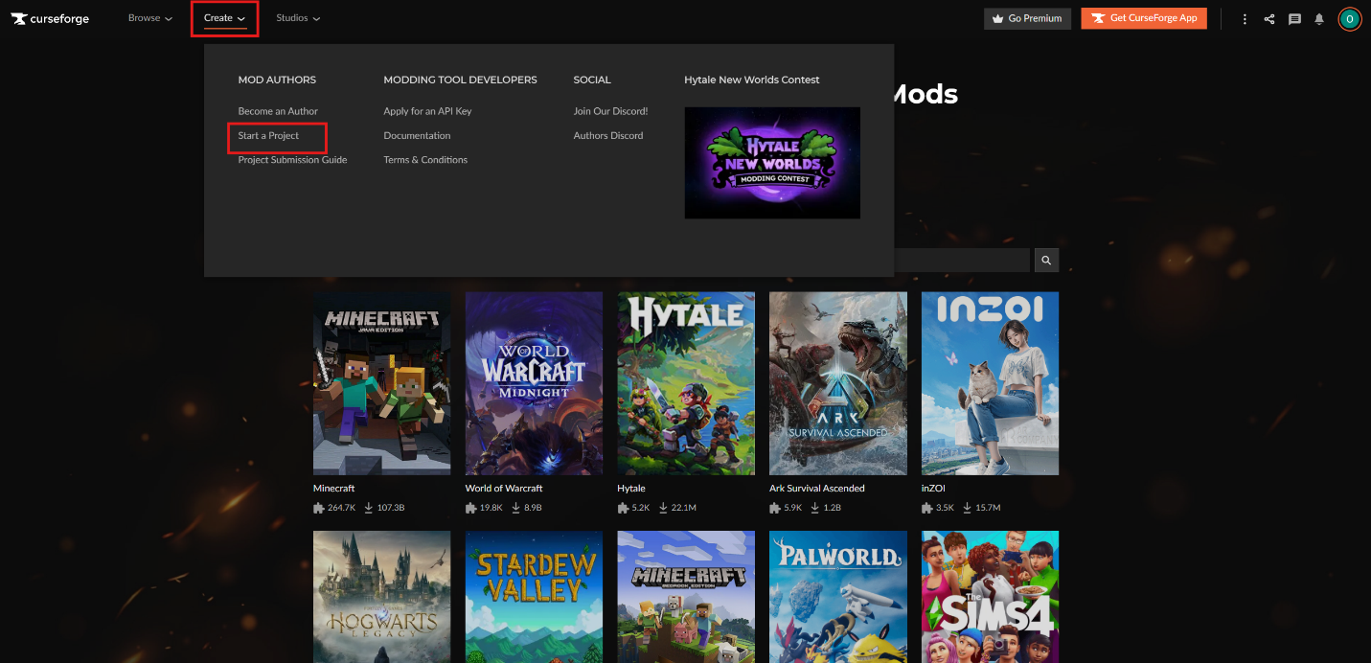The image size is (1371, 663).
Task: Open the Ark Survival Ascended cover
Action: (x=837, y=383)
